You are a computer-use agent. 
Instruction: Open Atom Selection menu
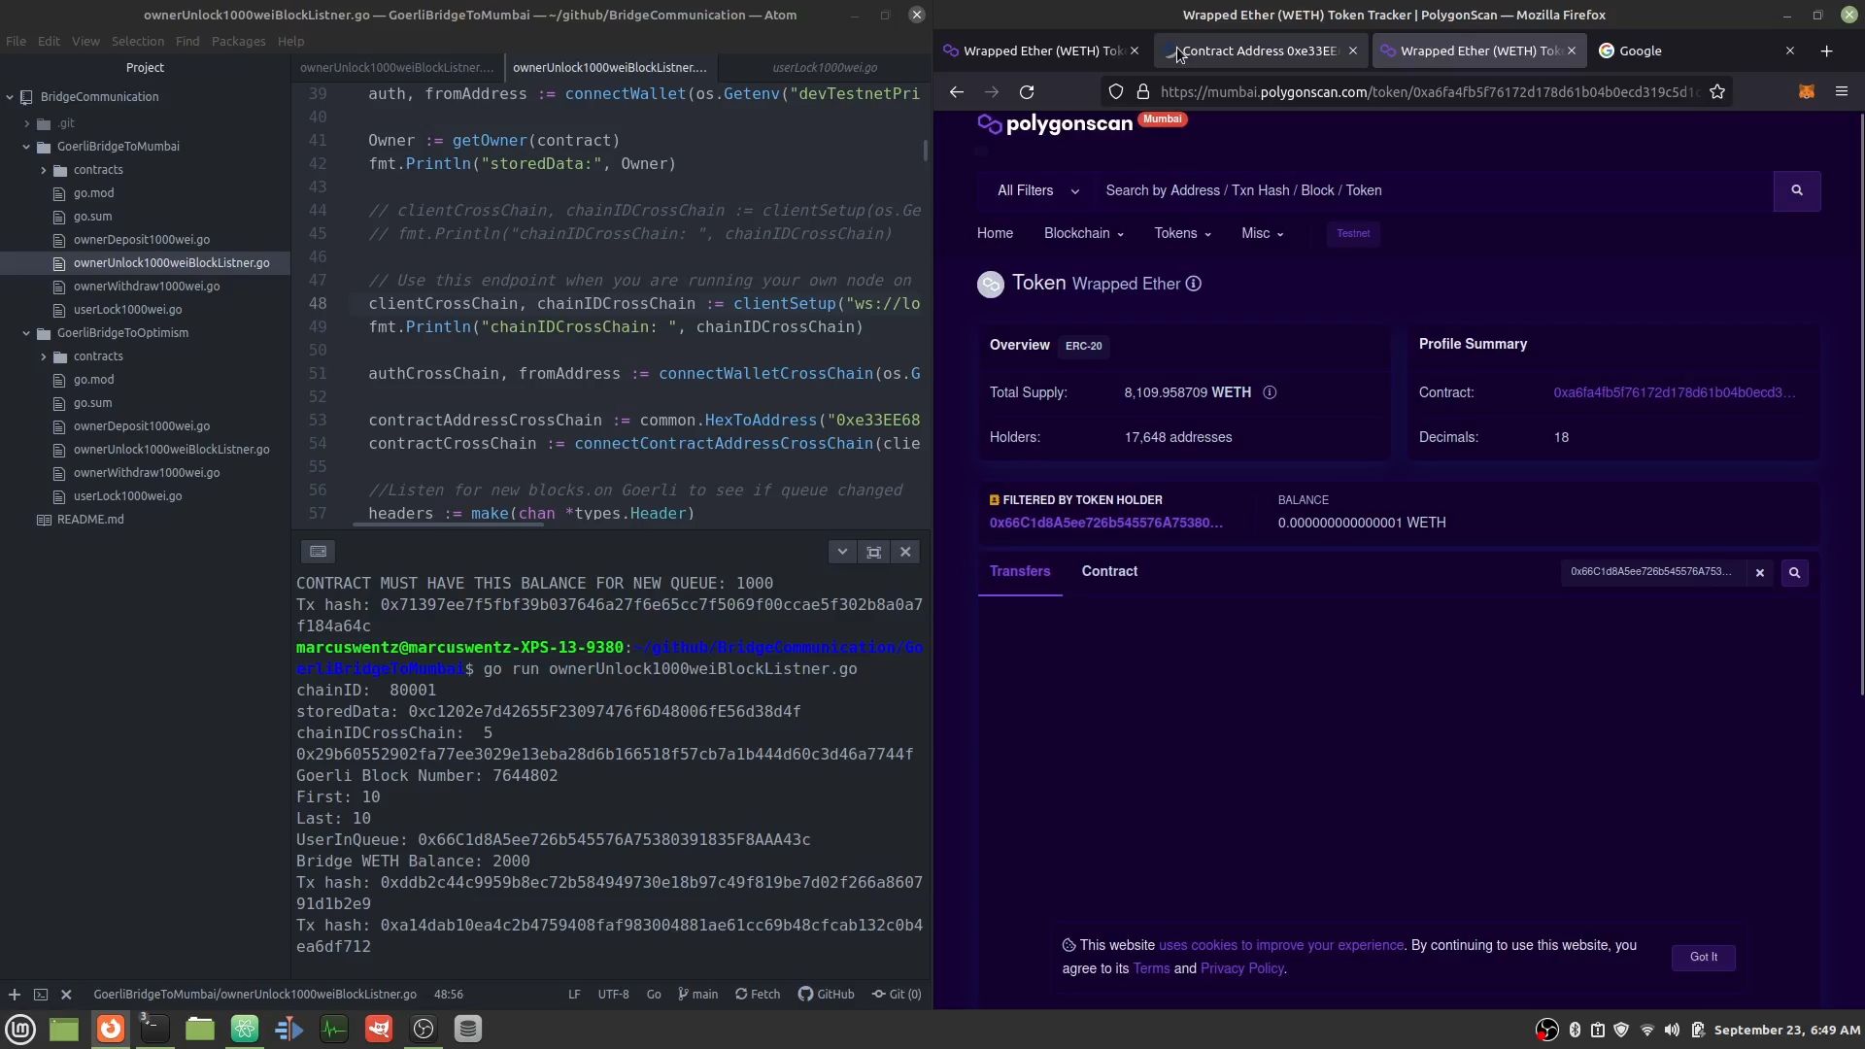(x=137, y=41)
